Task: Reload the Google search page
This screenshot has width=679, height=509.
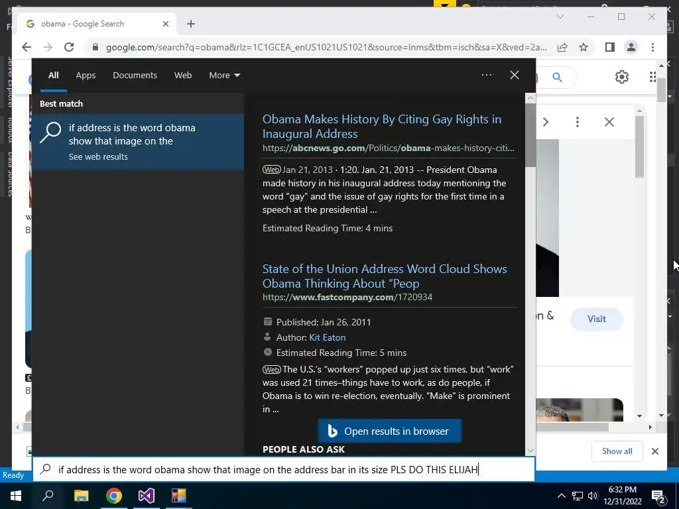Action: 69,47
